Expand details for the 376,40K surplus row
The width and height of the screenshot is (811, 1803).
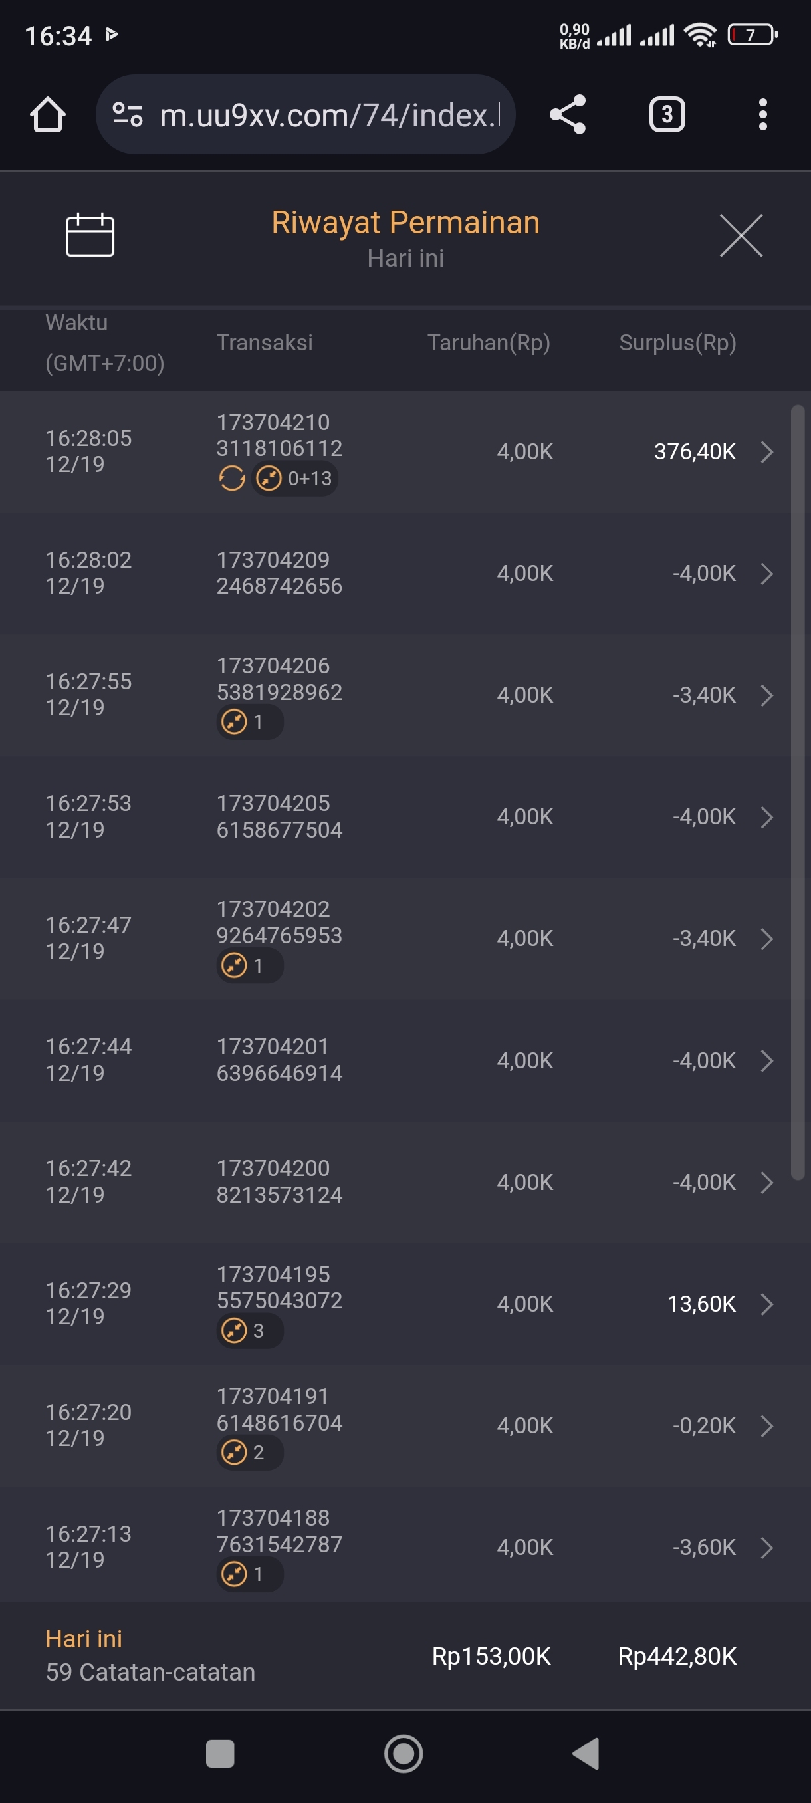tap(767, 452)
